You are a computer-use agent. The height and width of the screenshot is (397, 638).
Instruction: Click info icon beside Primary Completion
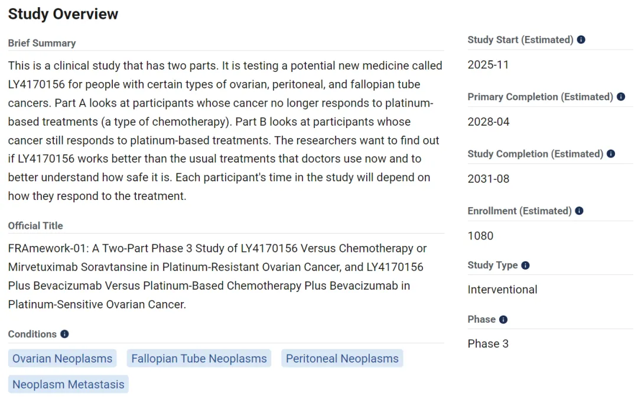(x=621, y=97)
